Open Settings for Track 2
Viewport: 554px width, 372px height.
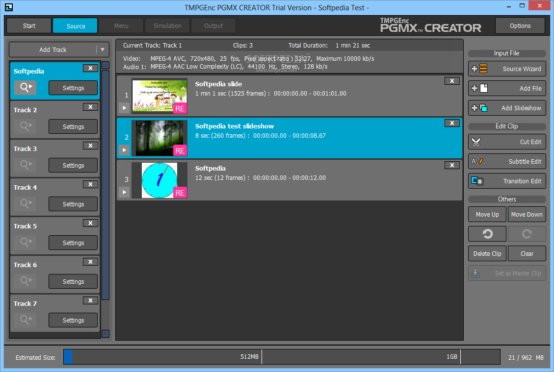point(73,127)
